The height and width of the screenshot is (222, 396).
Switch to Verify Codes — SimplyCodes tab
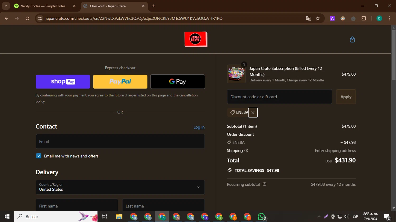[x=43, y=6]
